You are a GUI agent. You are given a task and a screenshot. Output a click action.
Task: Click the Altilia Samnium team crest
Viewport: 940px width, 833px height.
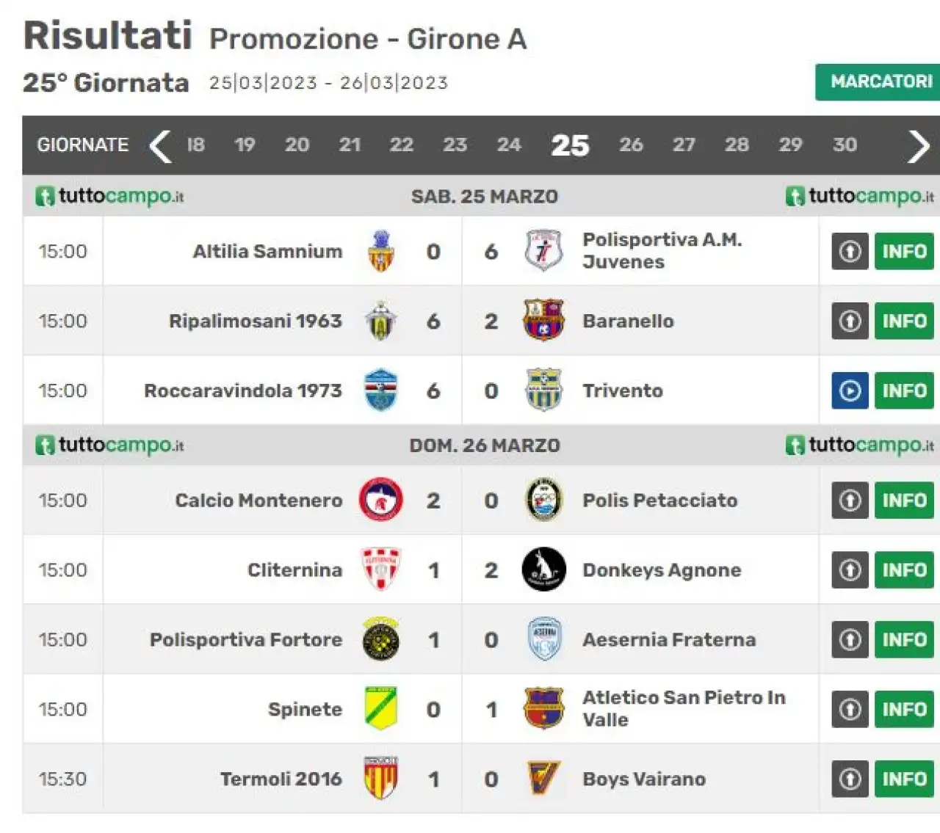(x=380, y=251)
